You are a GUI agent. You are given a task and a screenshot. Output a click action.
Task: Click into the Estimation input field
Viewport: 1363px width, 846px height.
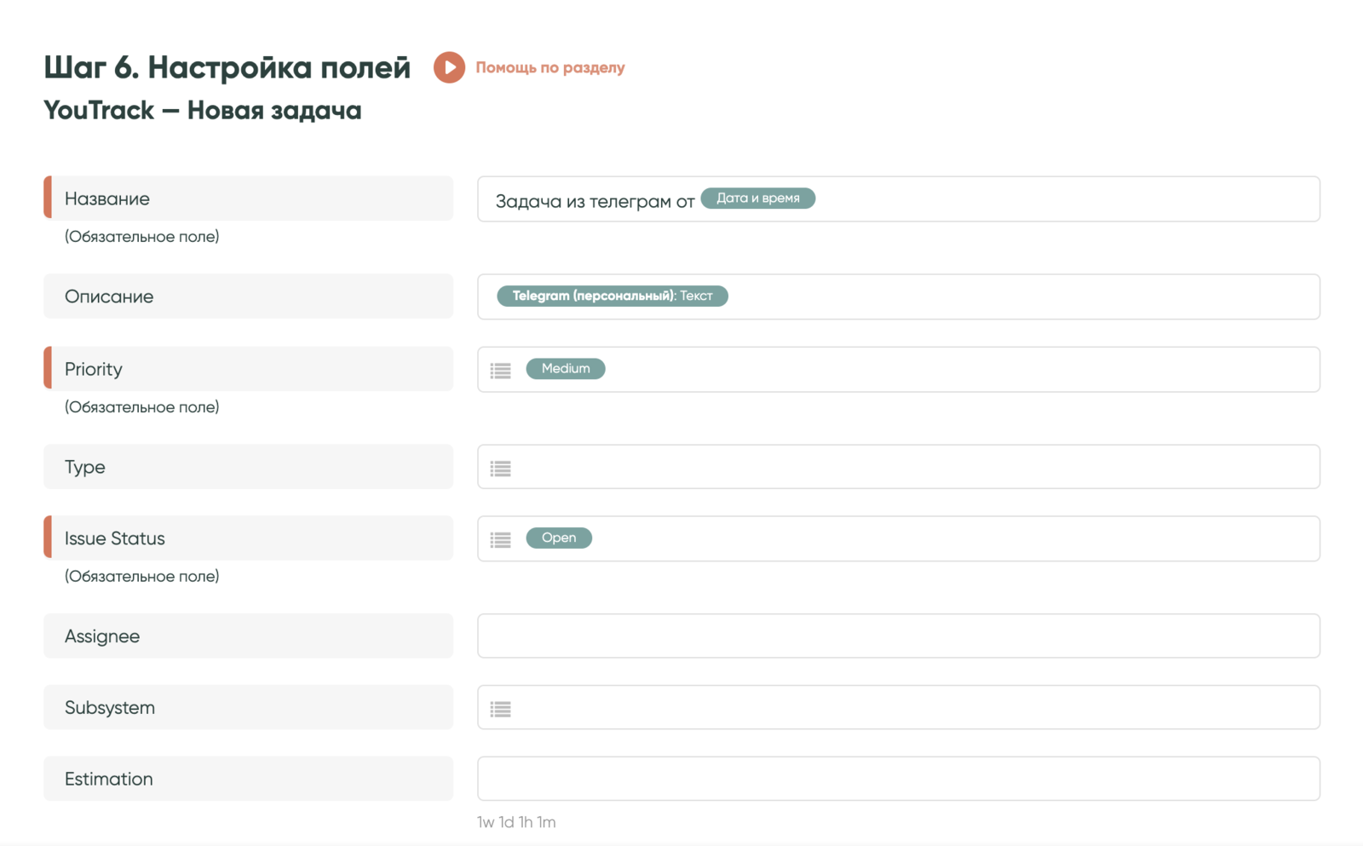coord(898,779)
